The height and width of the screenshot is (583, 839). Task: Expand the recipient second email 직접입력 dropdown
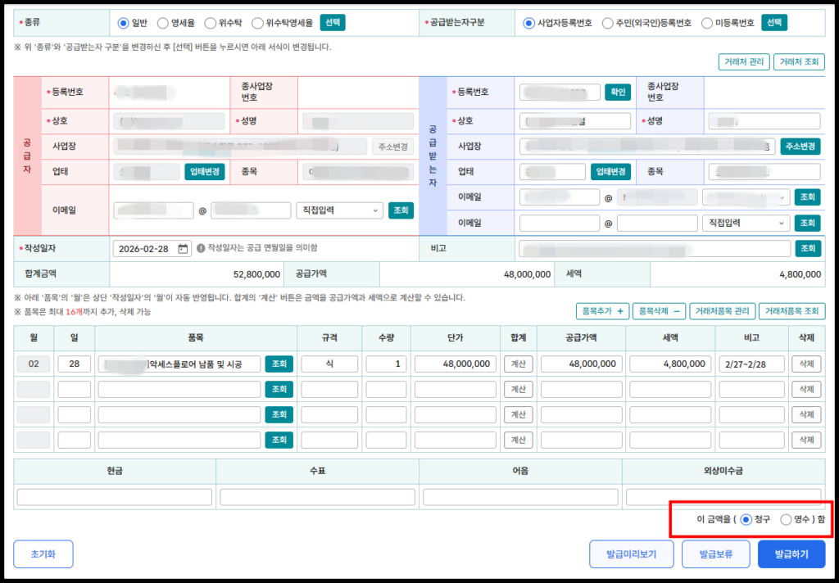[746, 223]
